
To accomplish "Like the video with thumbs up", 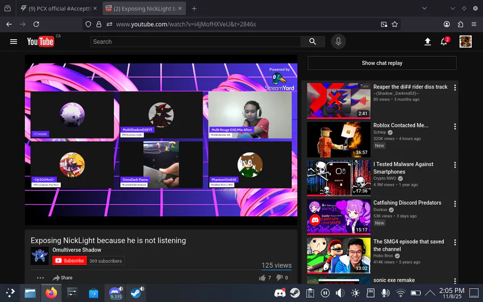I will click(x=262, y=278).
